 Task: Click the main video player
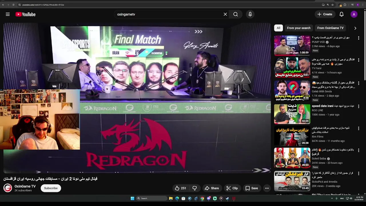point(137,98)
